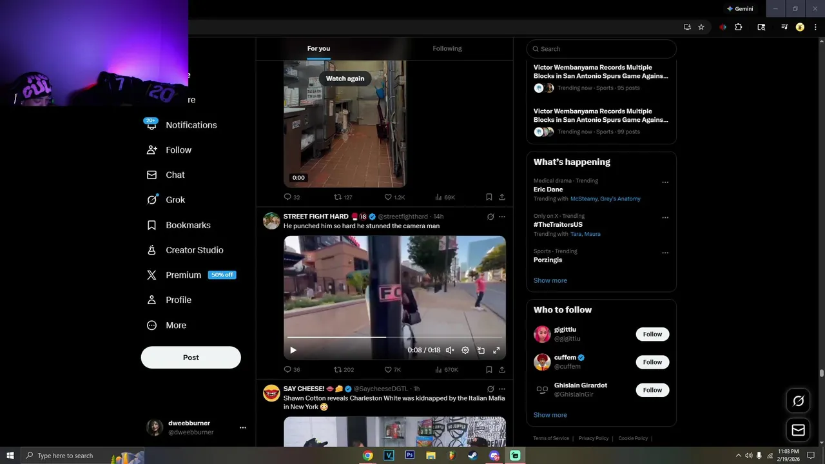Share the STREET FIGHT HARD post
Viewport: 825px width, 464px height.
click(x=501, y=369)
